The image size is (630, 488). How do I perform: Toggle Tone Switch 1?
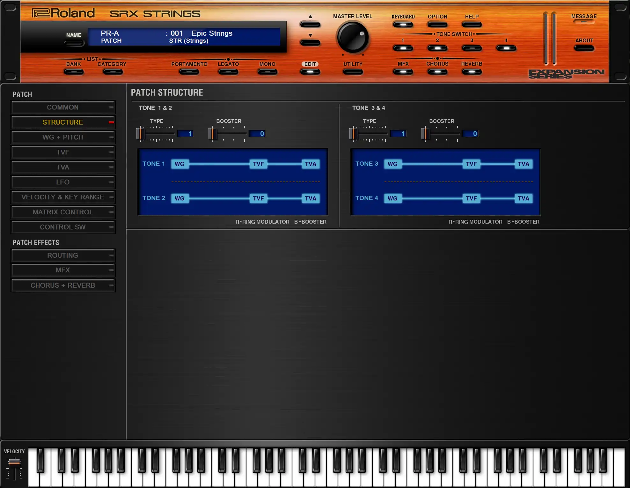pos(403,48)
